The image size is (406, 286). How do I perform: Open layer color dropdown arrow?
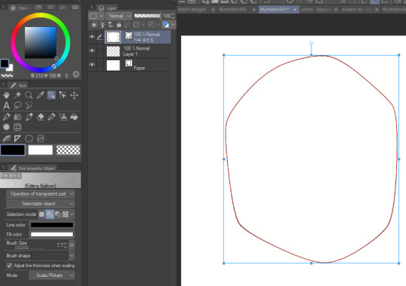tap(173, 25)
